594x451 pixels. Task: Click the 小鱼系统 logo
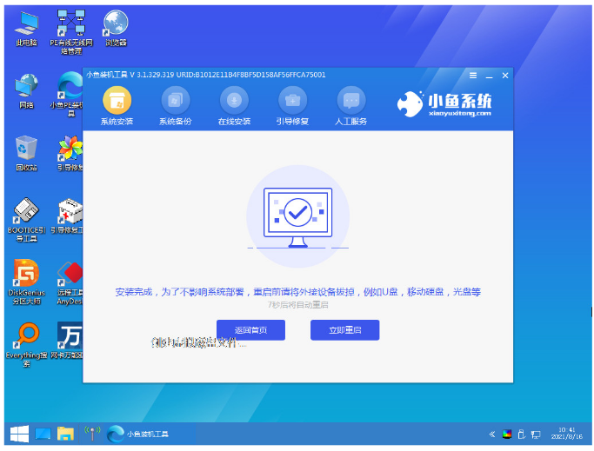pos(444,103)
